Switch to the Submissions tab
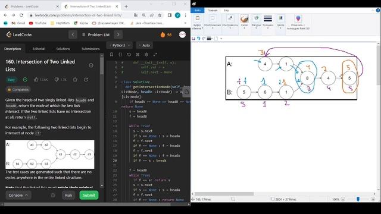Image resolution: width=381 pixels, height=214 pixels. point(90,49)
